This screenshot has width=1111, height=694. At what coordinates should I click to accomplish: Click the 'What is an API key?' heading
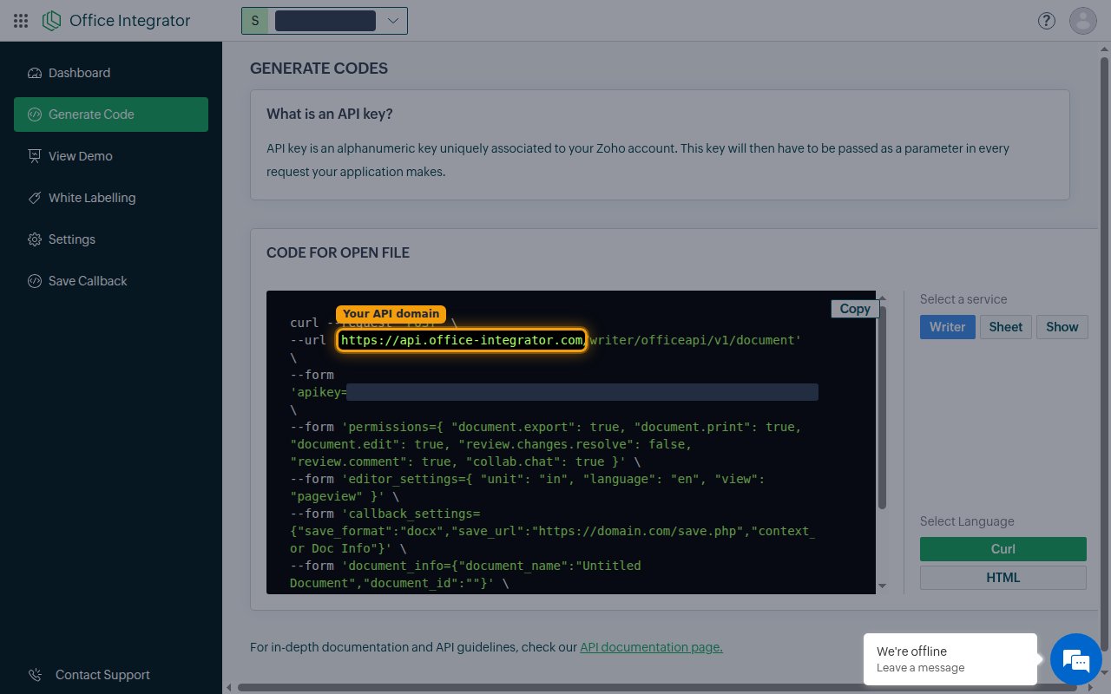coord(330,114)
